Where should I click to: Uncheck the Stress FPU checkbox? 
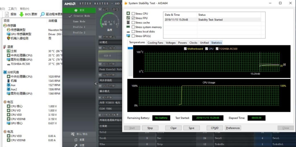click(x=133, y=18)
